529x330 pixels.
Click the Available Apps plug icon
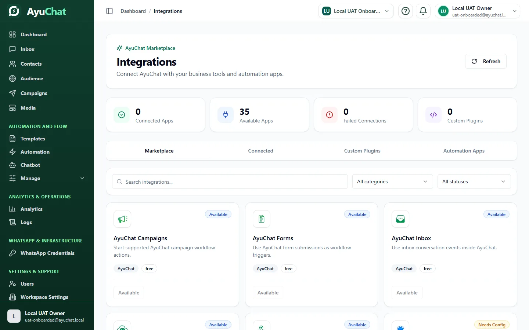coord(226,115)
